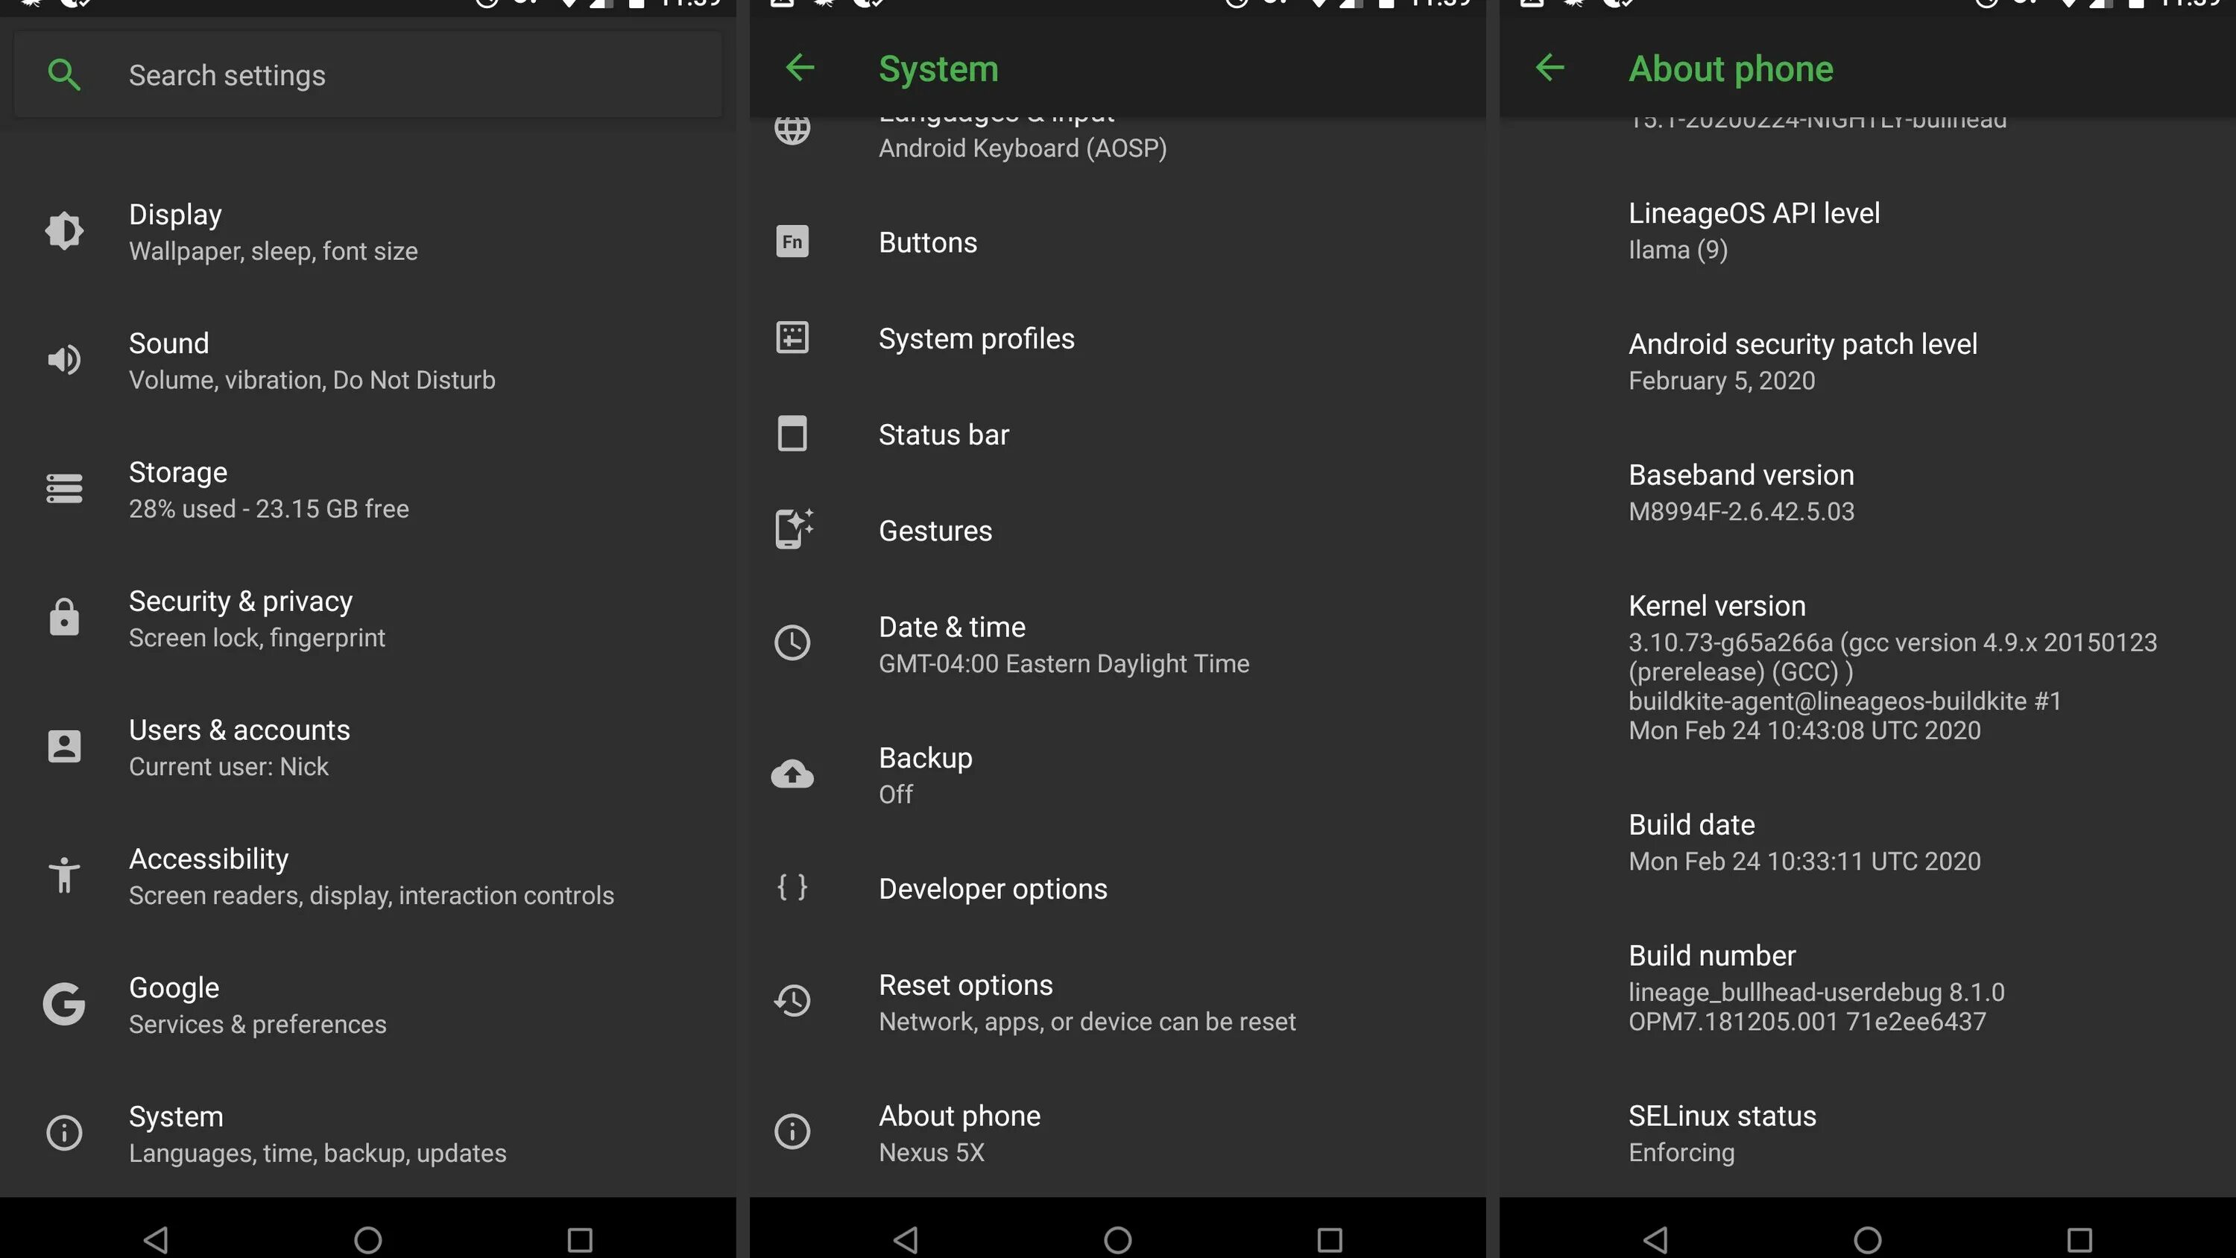Open Status bar settings
This screenshot has height=1258, width=2236.
[x=1118, y=435]
